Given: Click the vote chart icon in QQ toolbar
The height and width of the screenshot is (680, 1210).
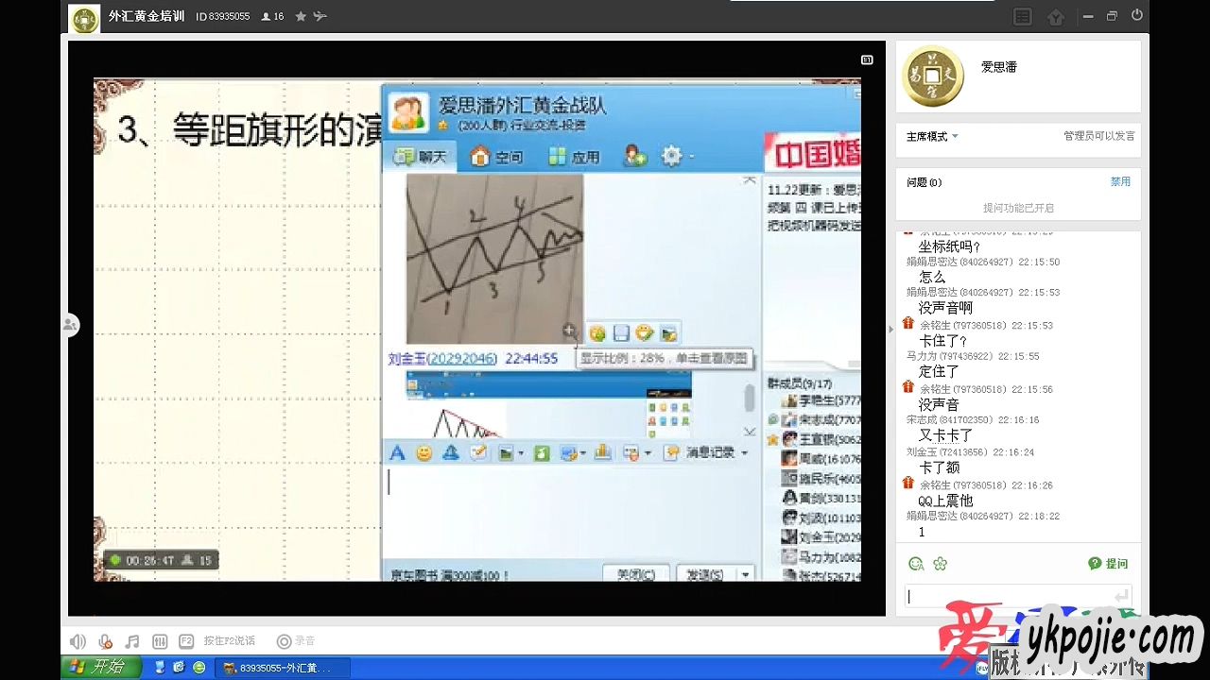Looking at the screenshot, I should tap(603, 453).
